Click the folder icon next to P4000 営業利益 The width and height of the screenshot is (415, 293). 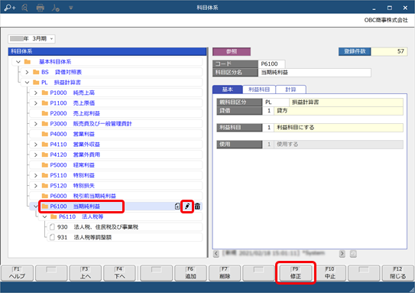click(45, 134)
